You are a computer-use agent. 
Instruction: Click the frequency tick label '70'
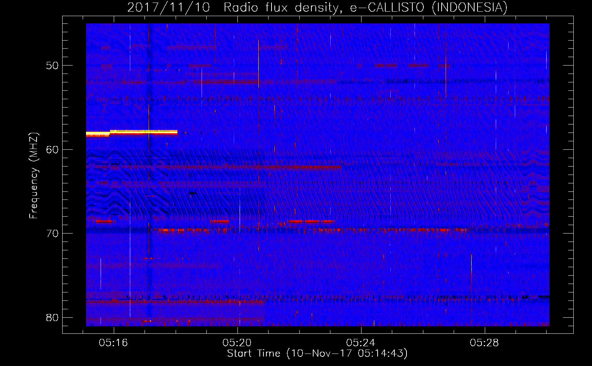click(52, 234)
